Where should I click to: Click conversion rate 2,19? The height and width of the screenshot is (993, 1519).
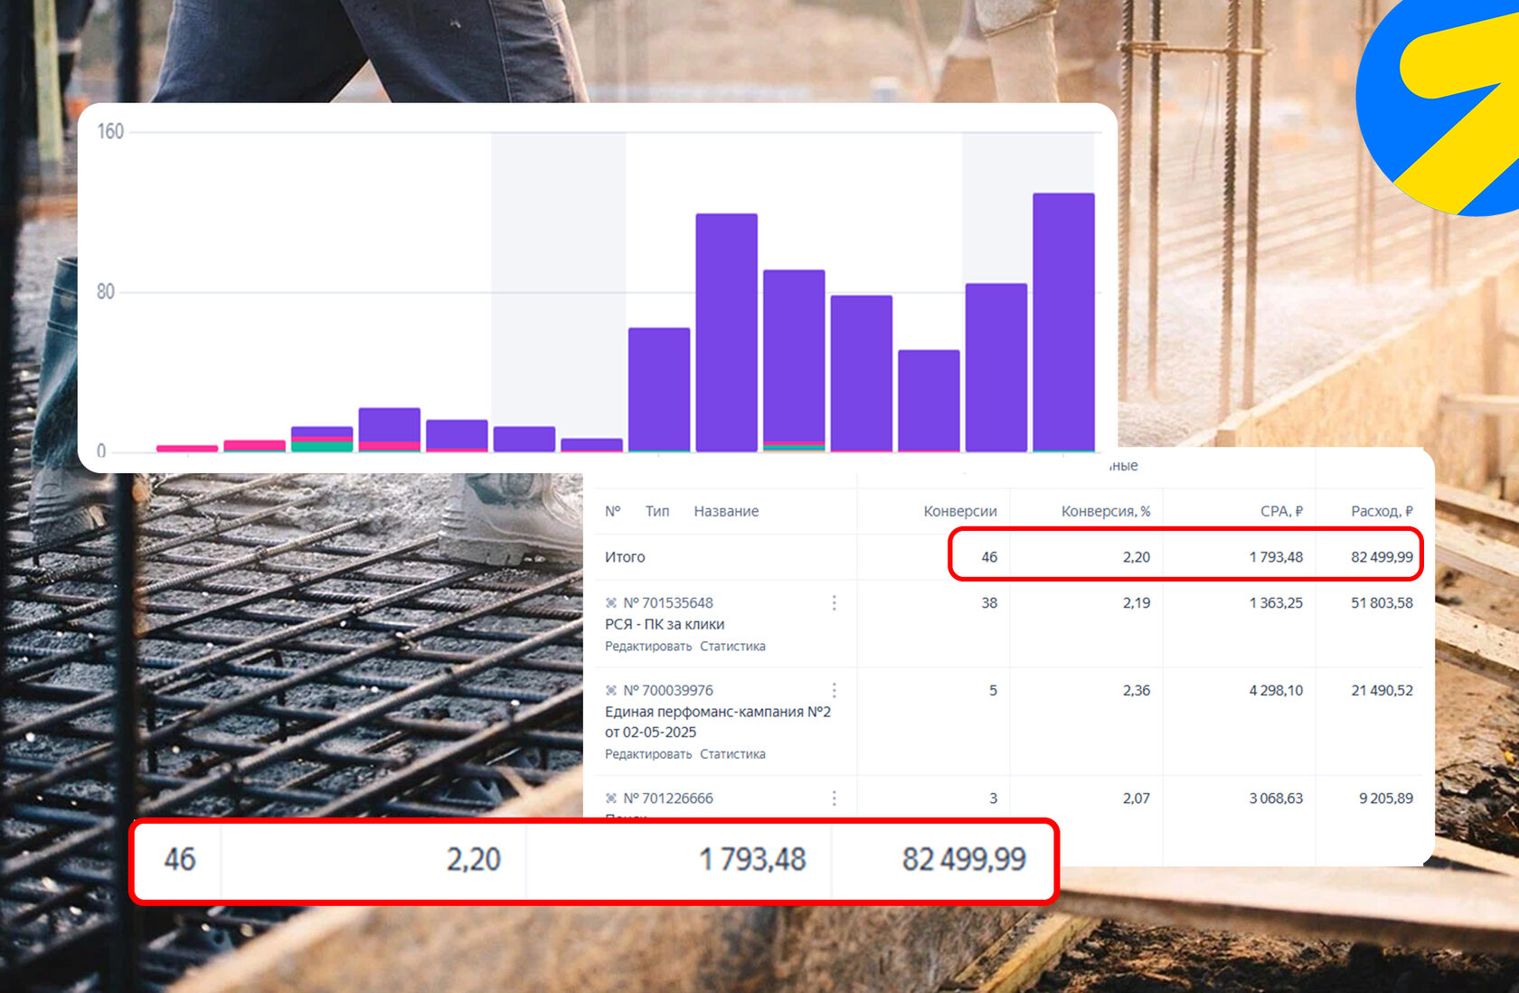coord(1137,602)
